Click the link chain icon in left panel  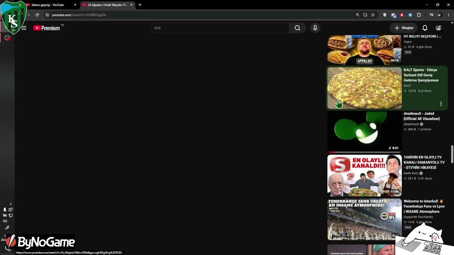(x=7, y=227)
